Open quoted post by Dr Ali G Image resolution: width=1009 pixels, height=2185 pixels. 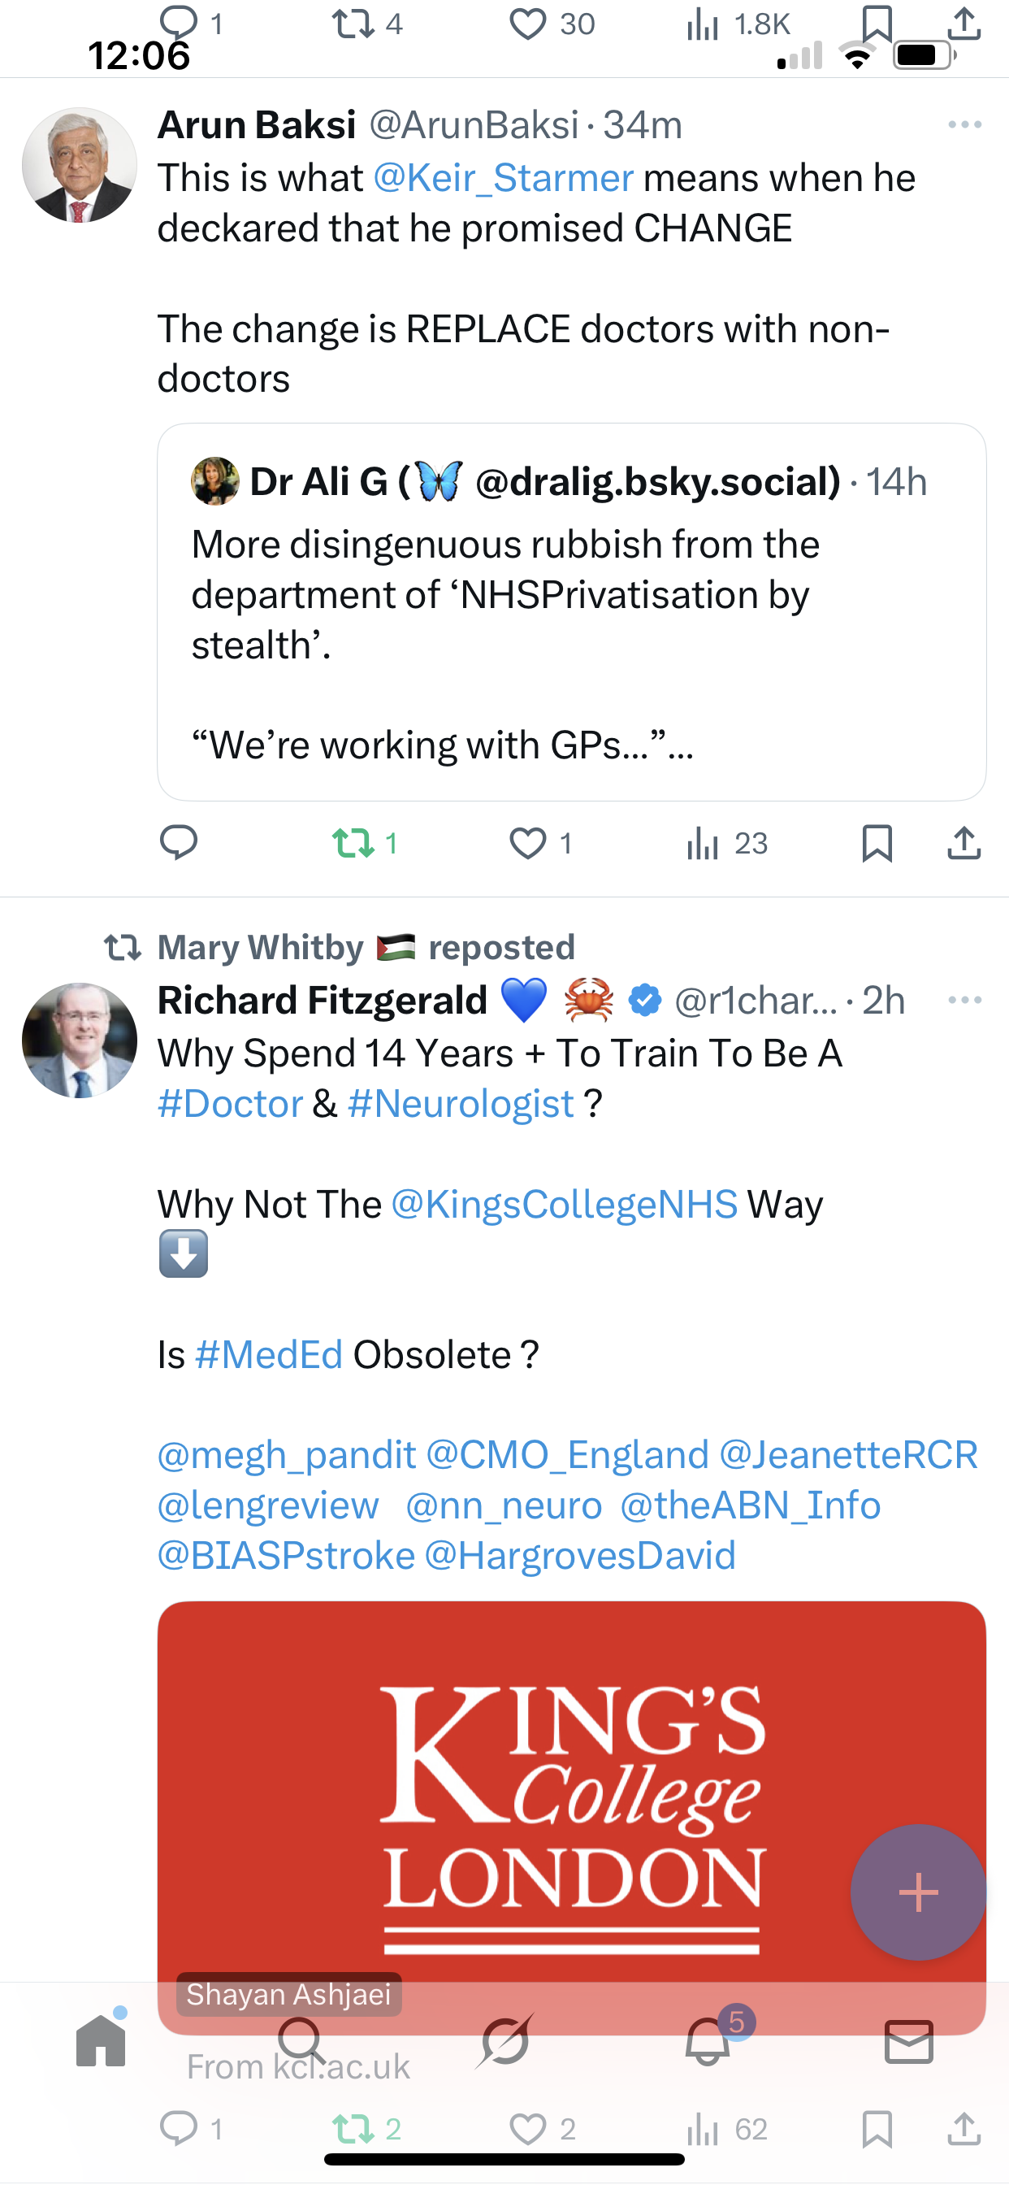pos(571,611)
